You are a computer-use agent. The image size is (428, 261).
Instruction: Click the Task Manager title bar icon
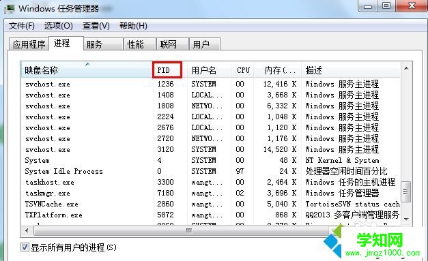10,8
